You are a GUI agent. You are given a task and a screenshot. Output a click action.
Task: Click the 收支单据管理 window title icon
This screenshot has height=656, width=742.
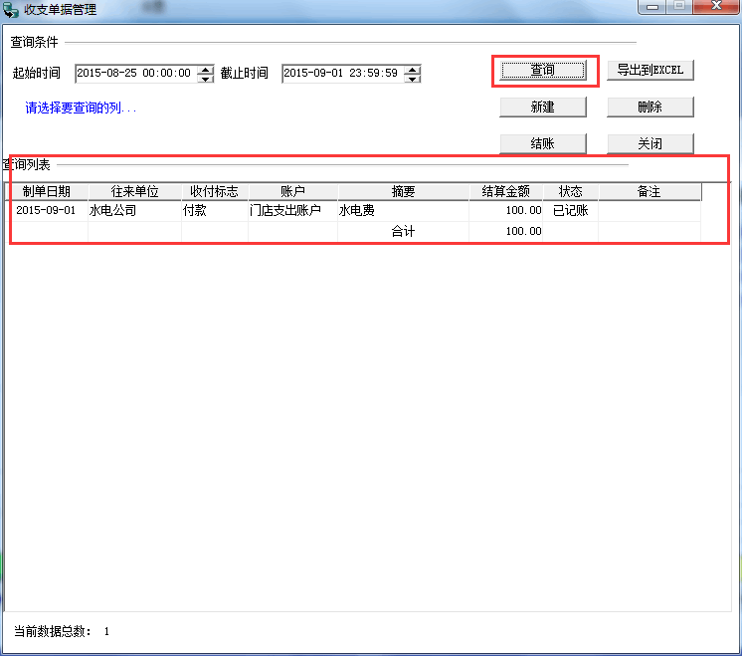(10, 10)
